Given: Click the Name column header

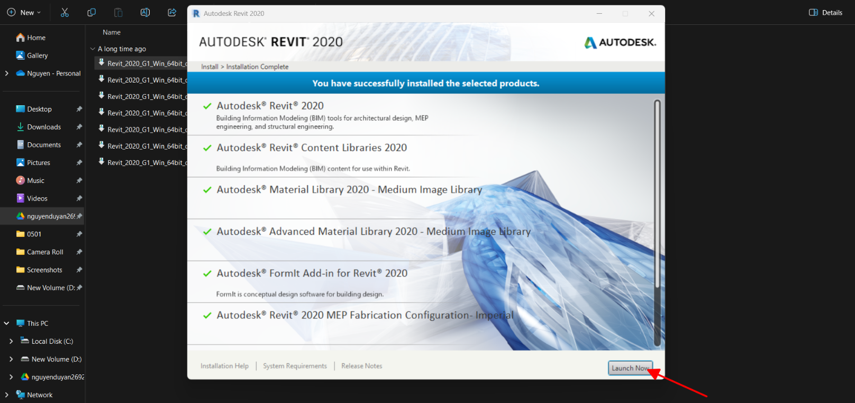Looking at the screenshot, I should [112, 32].
